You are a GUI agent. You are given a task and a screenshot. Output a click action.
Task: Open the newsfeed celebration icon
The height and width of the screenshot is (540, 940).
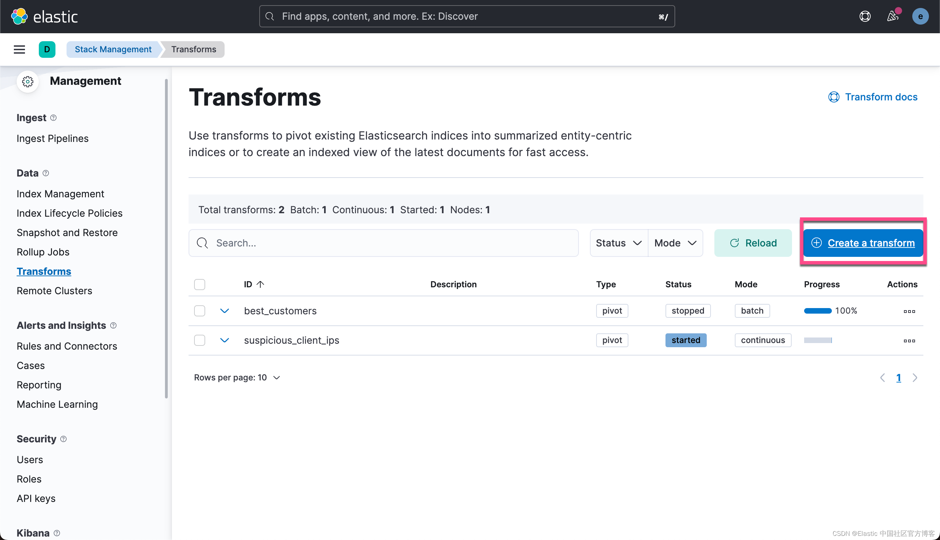click(x=893, y=16)
